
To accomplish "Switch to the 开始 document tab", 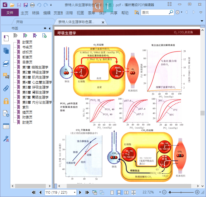I will pos(20,22).
